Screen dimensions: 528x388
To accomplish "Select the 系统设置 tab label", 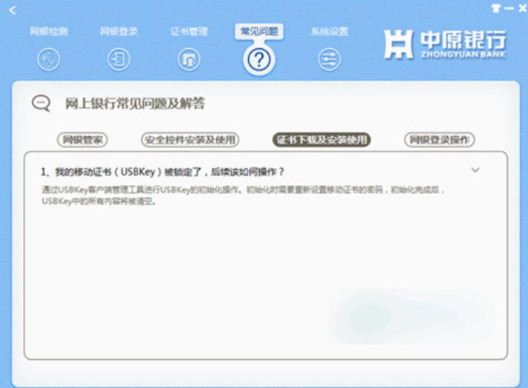I will click(329, 31).
